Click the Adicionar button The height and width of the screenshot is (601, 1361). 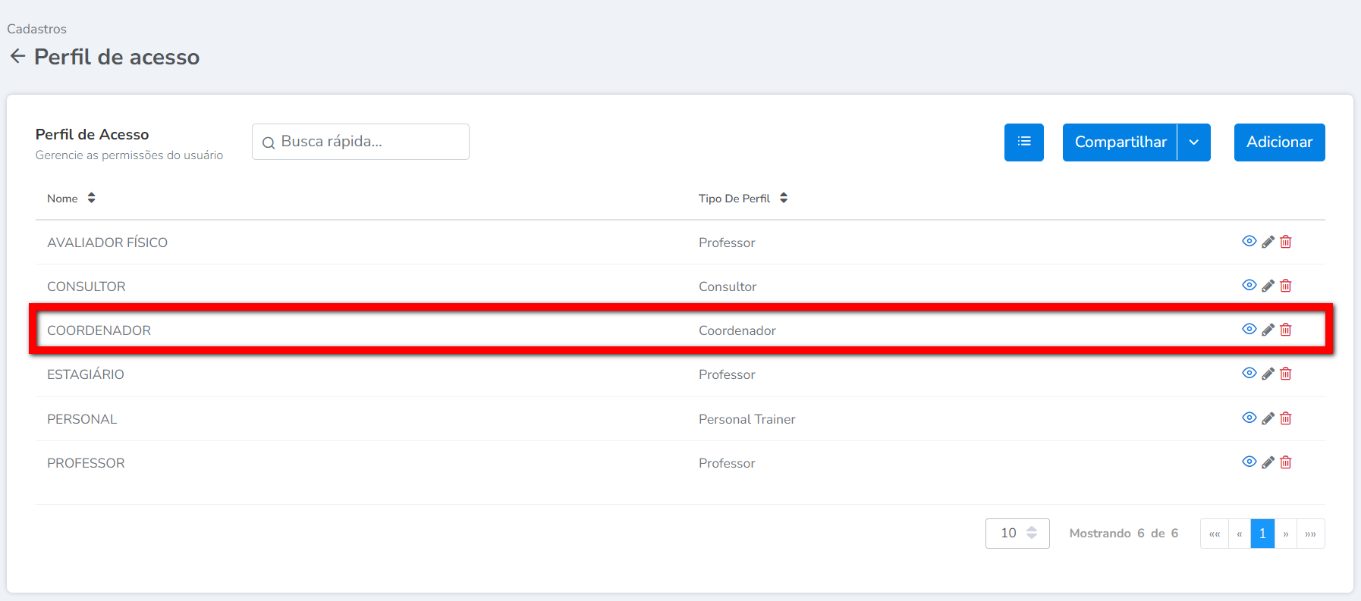pos(1279,142)
